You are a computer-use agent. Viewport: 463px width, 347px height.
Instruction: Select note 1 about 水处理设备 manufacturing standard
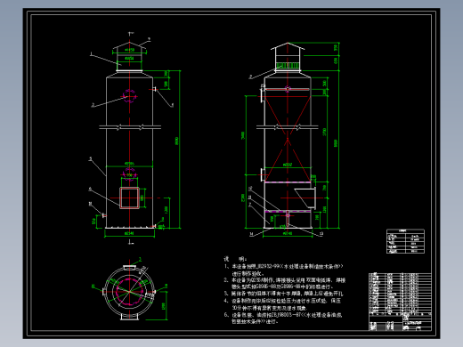point(284,270)
